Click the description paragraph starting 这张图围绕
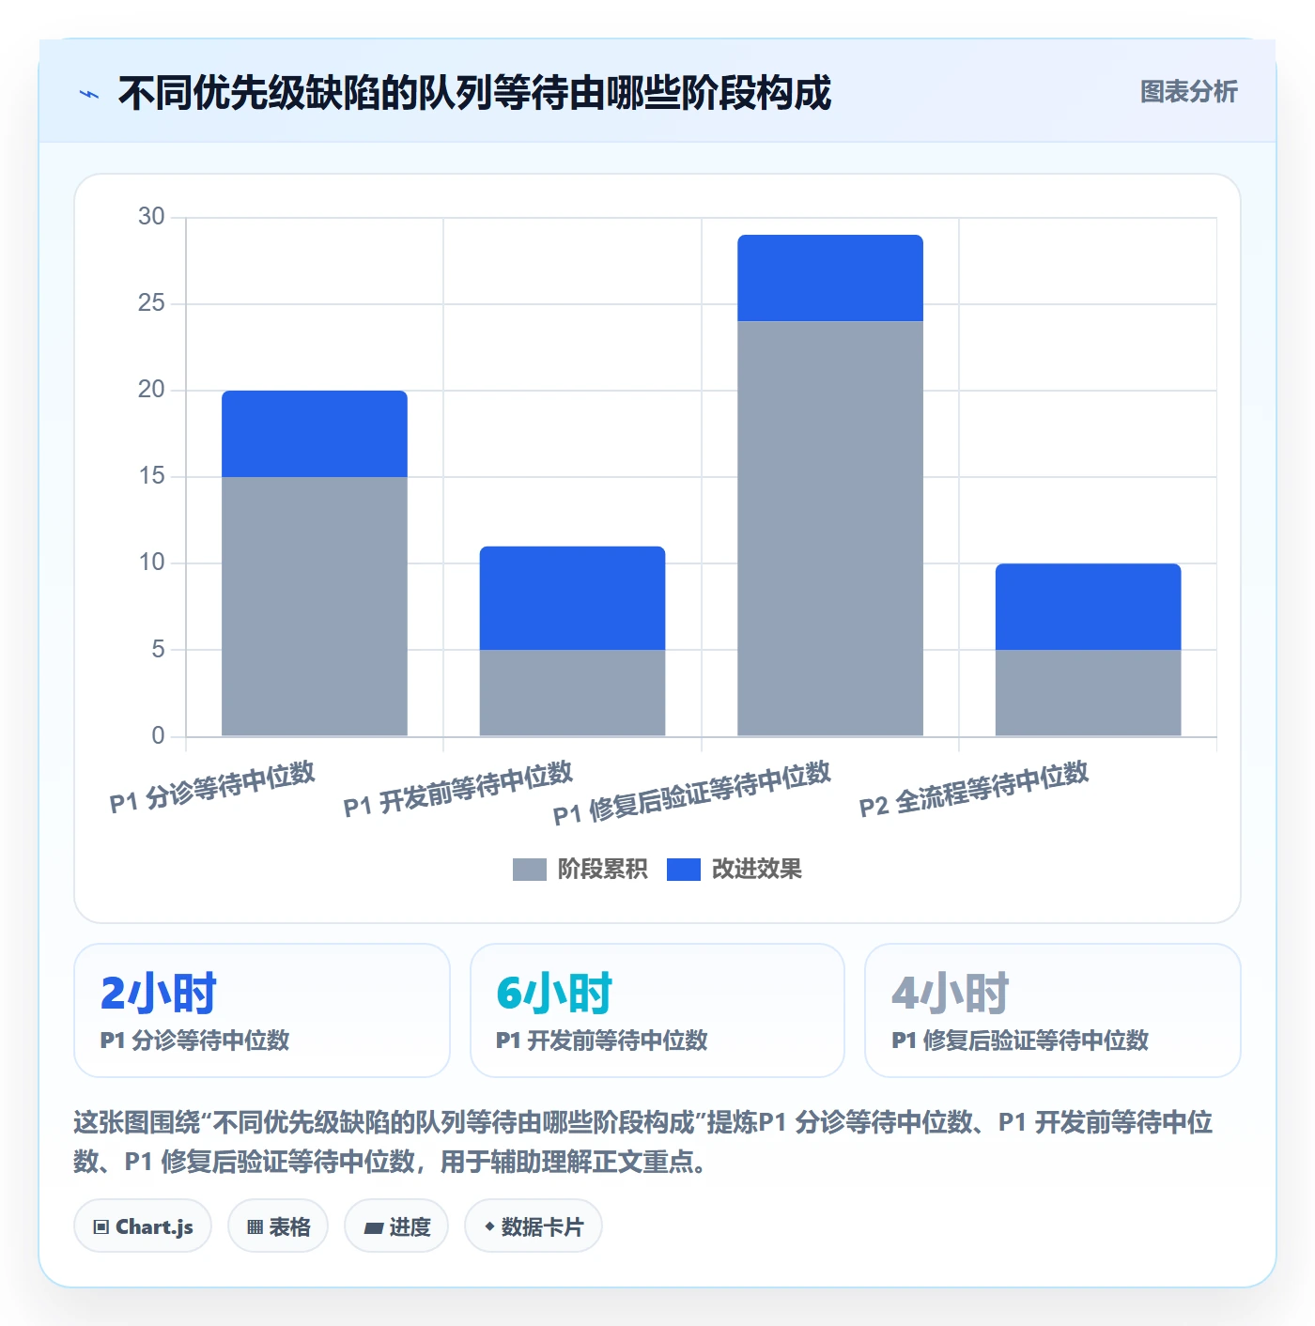The height and width of the screenshot is (1326, 1315). point(643,1142)
